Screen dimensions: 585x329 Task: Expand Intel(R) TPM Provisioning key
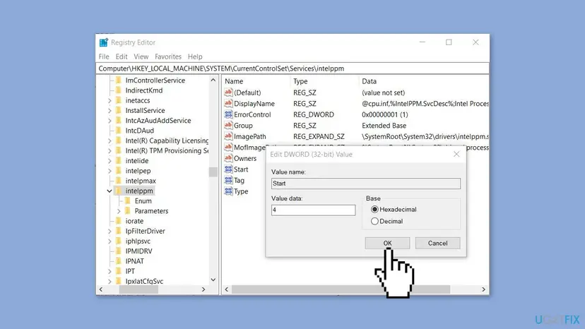click(x=110, y=151)
